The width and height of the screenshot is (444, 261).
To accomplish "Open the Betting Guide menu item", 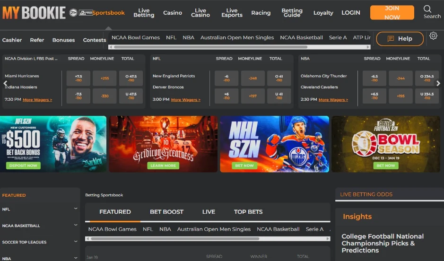I will (292, 13).
